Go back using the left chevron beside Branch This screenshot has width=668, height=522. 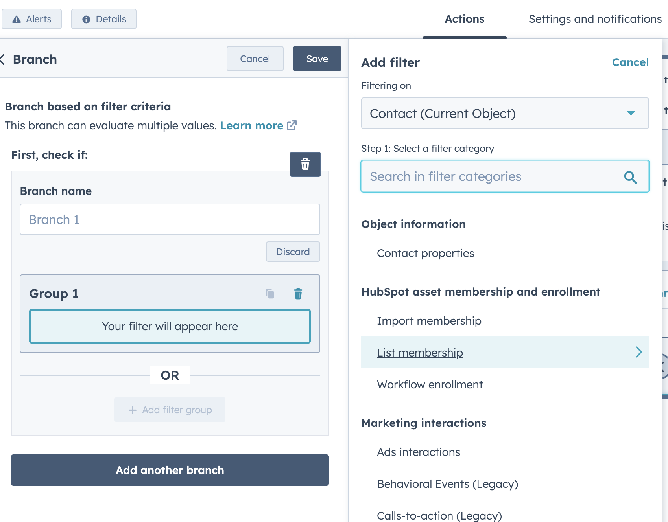point(3,59)
